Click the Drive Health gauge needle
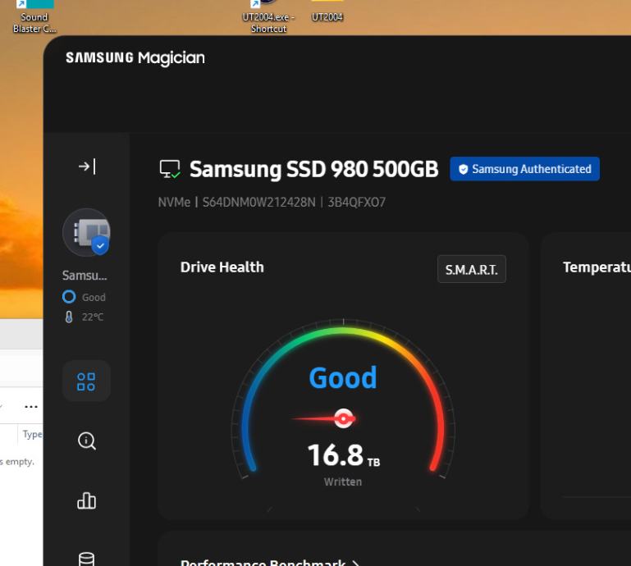631x566 pixels. coord(343,418)
